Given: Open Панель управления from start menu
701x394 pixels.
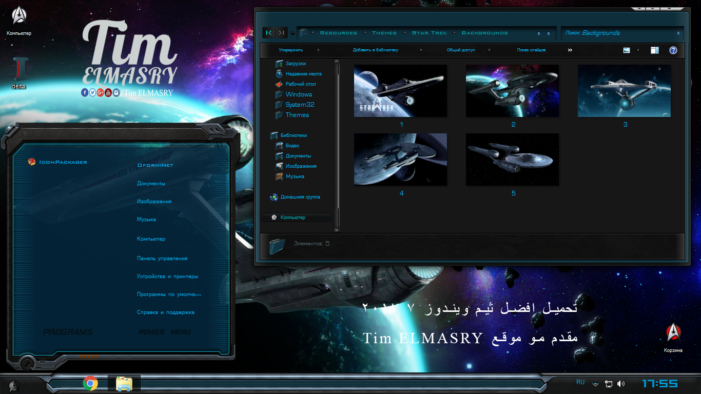Looking at the screenshot, I should pyautogui.click(x=162, y=259).
